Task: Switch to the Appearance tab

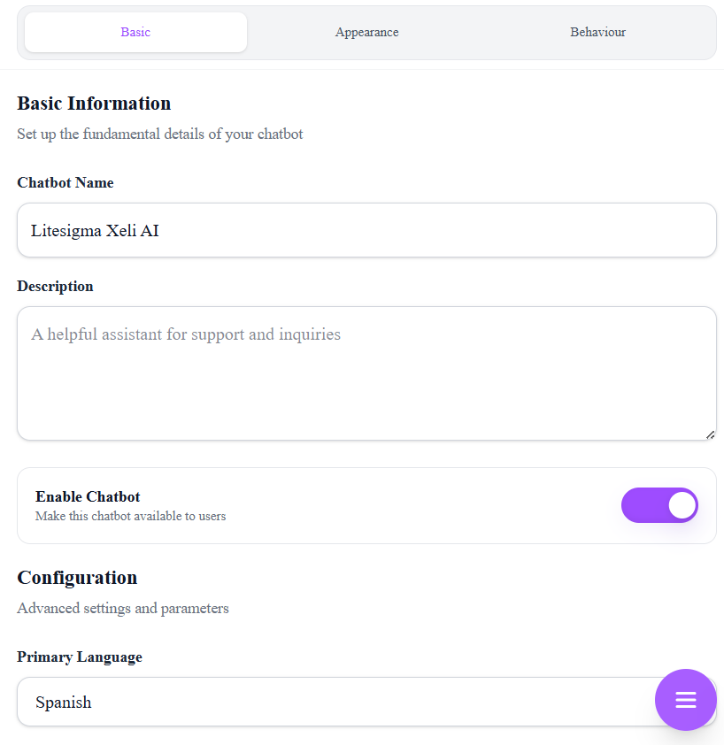Action: click(366, 32)
